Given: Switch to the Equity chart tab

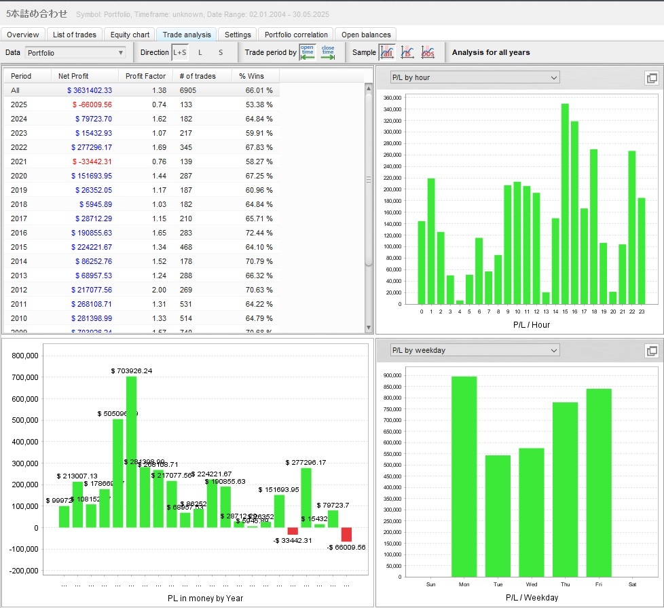Looking at the screenshot, I should [130, 35].
